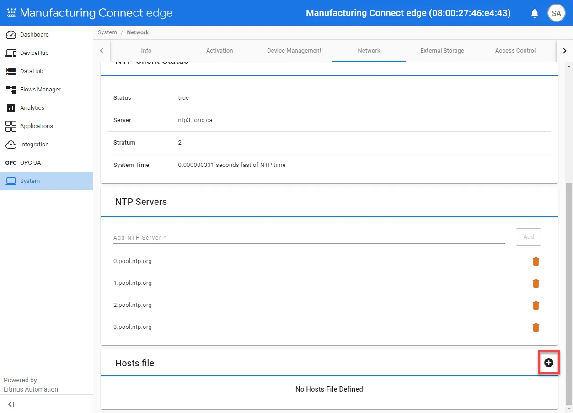Click the Applications grid icon

click(x=11, y=126)
